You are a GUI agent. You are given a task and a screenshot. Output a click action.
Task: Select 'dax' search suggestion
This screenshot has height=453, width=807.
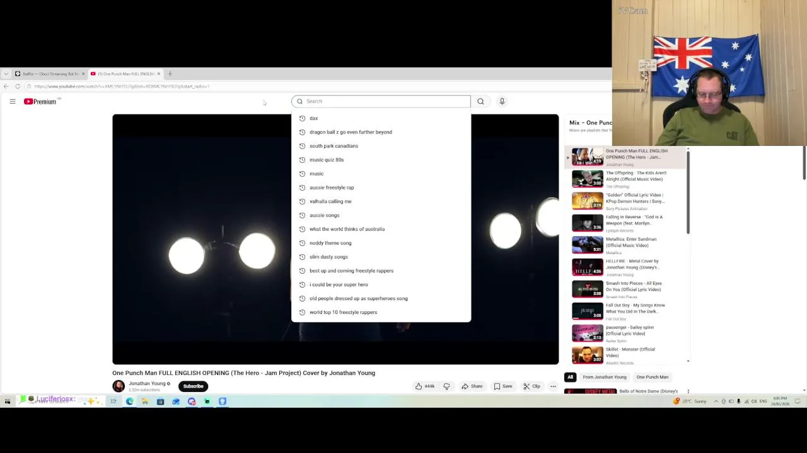(381, 118)
